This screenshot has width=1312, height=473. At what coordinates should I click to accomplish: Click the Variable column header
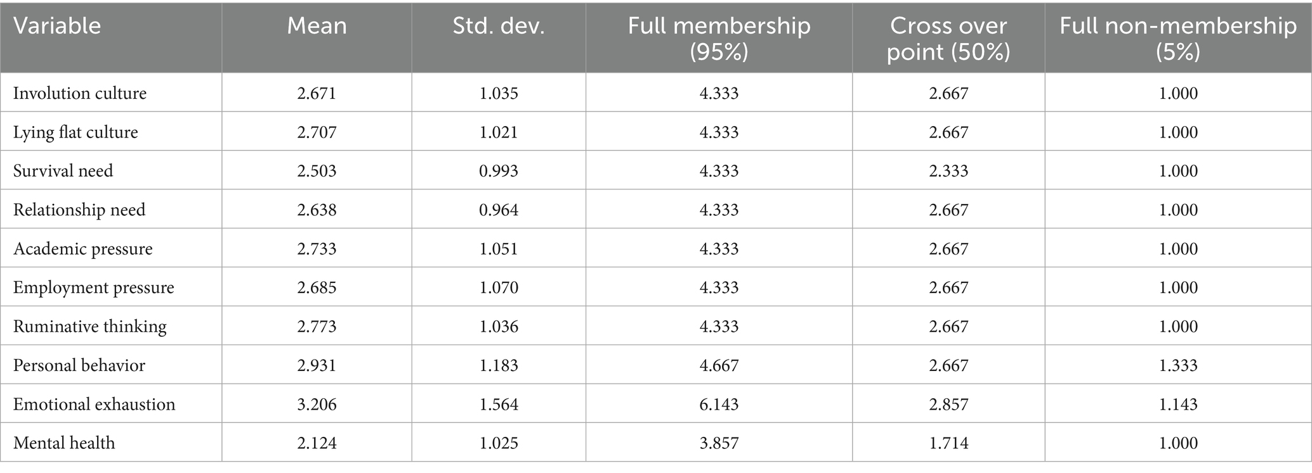point(57,26)
